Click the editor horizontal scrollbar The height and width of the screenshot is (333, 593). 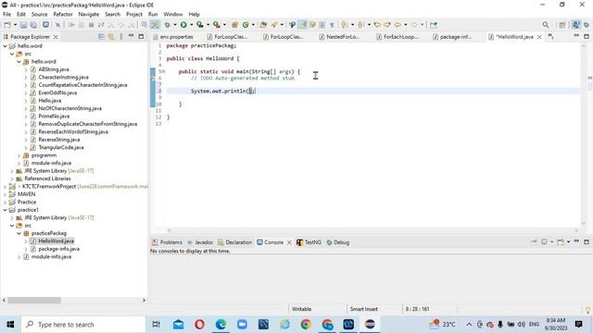[372, 230]
